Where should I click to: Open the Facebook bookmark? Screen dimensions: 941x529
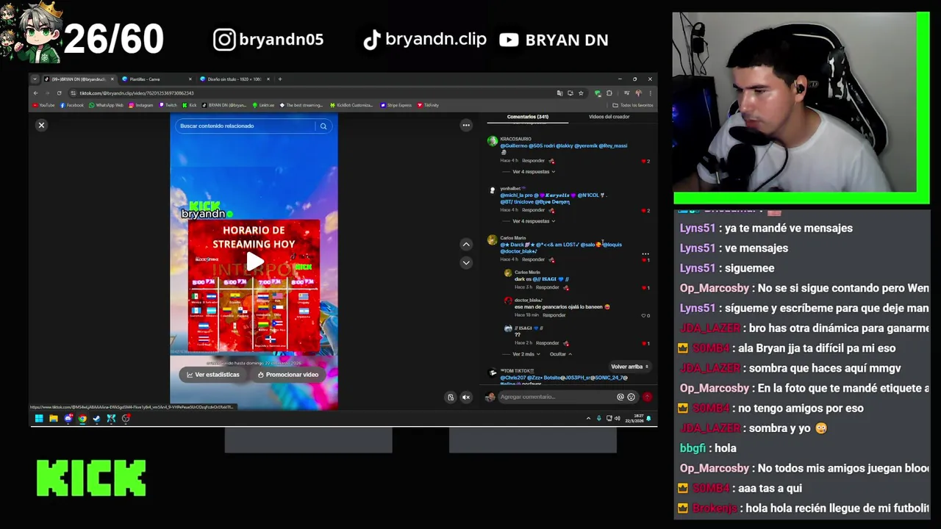(71, 105)
